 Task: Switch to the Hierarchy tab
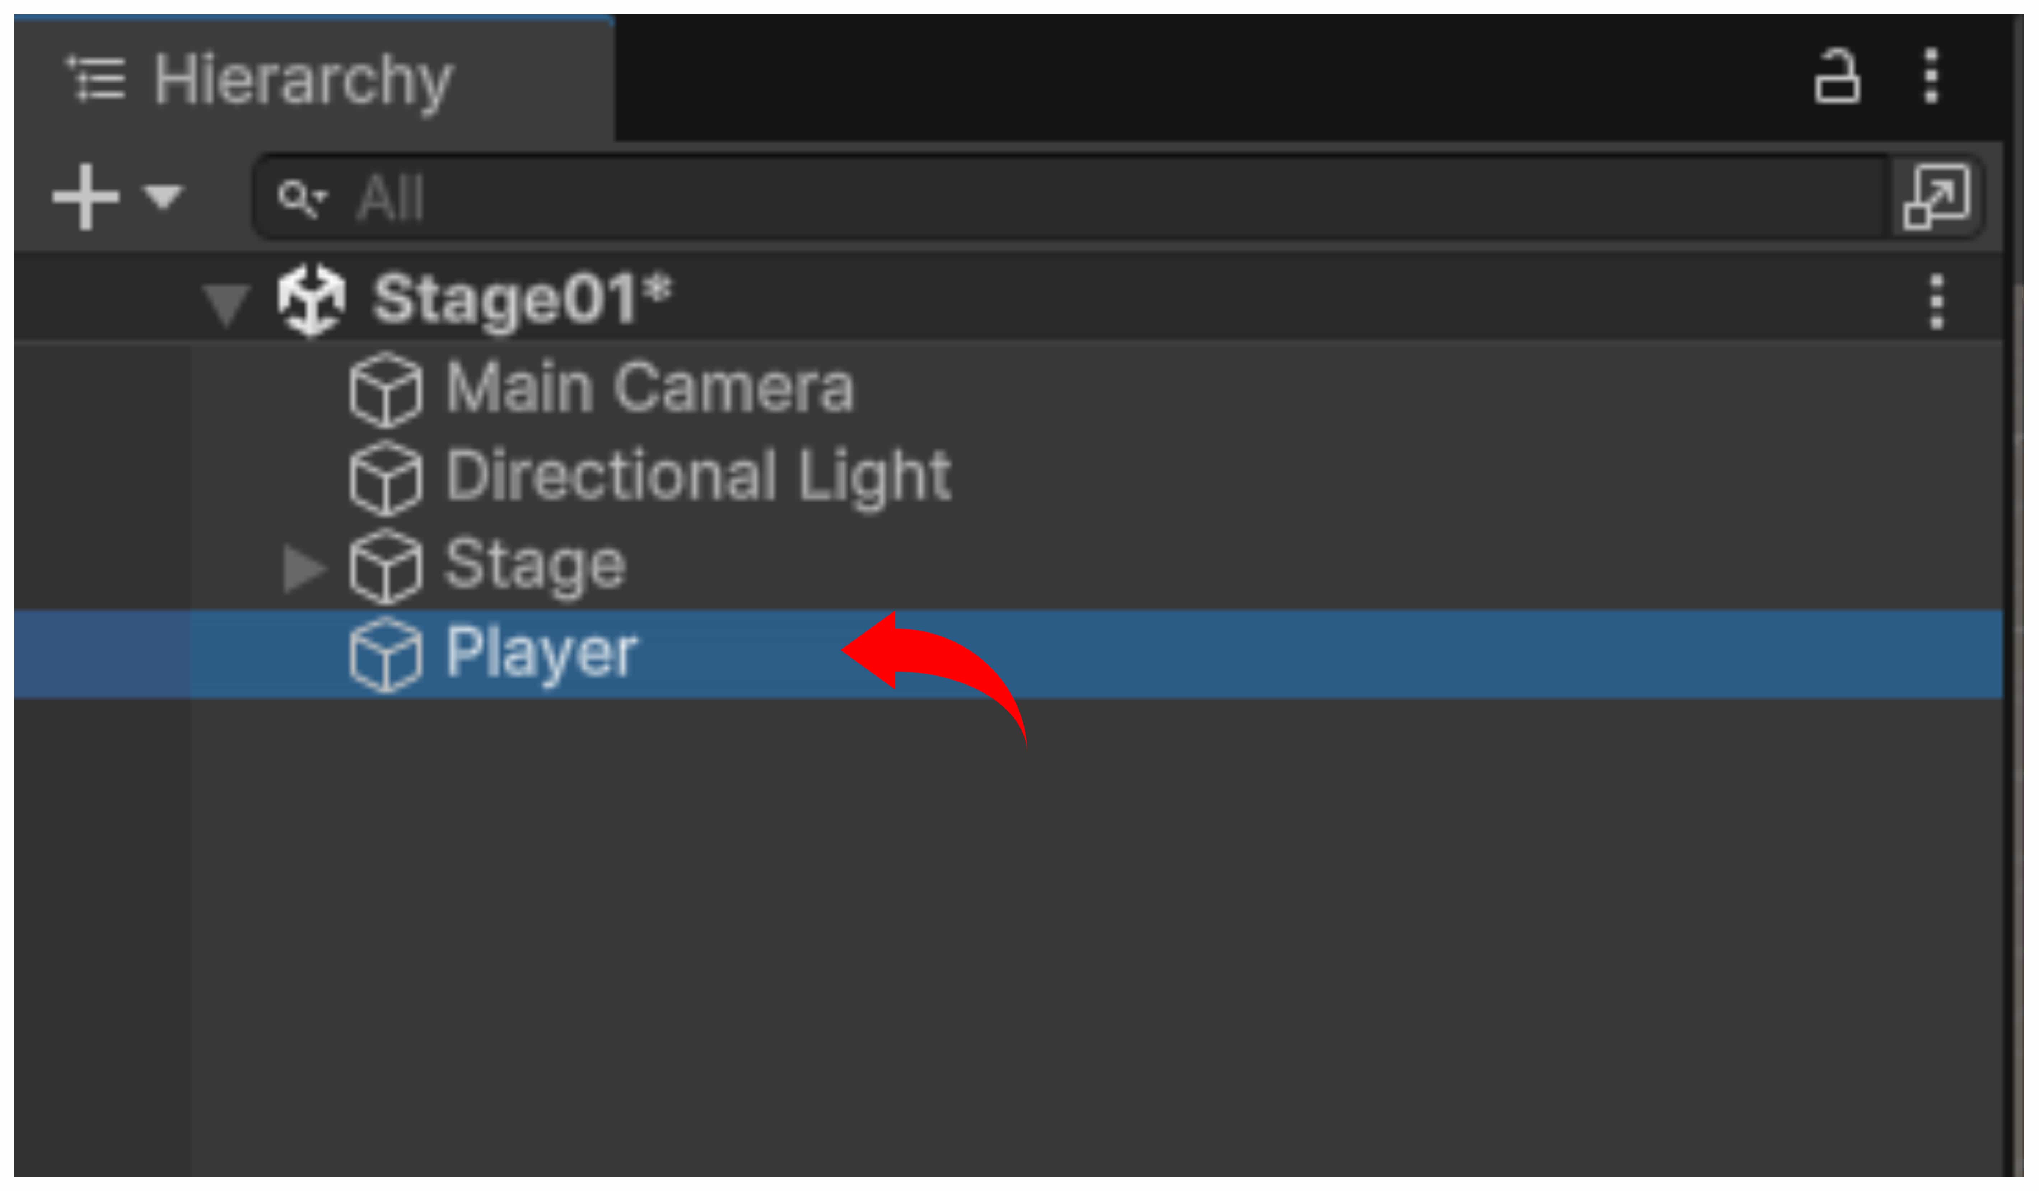point(303,79)
